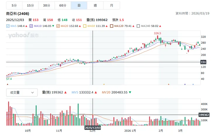
Task: Switch to the 30分 interval tab
Action: point(47,6)
